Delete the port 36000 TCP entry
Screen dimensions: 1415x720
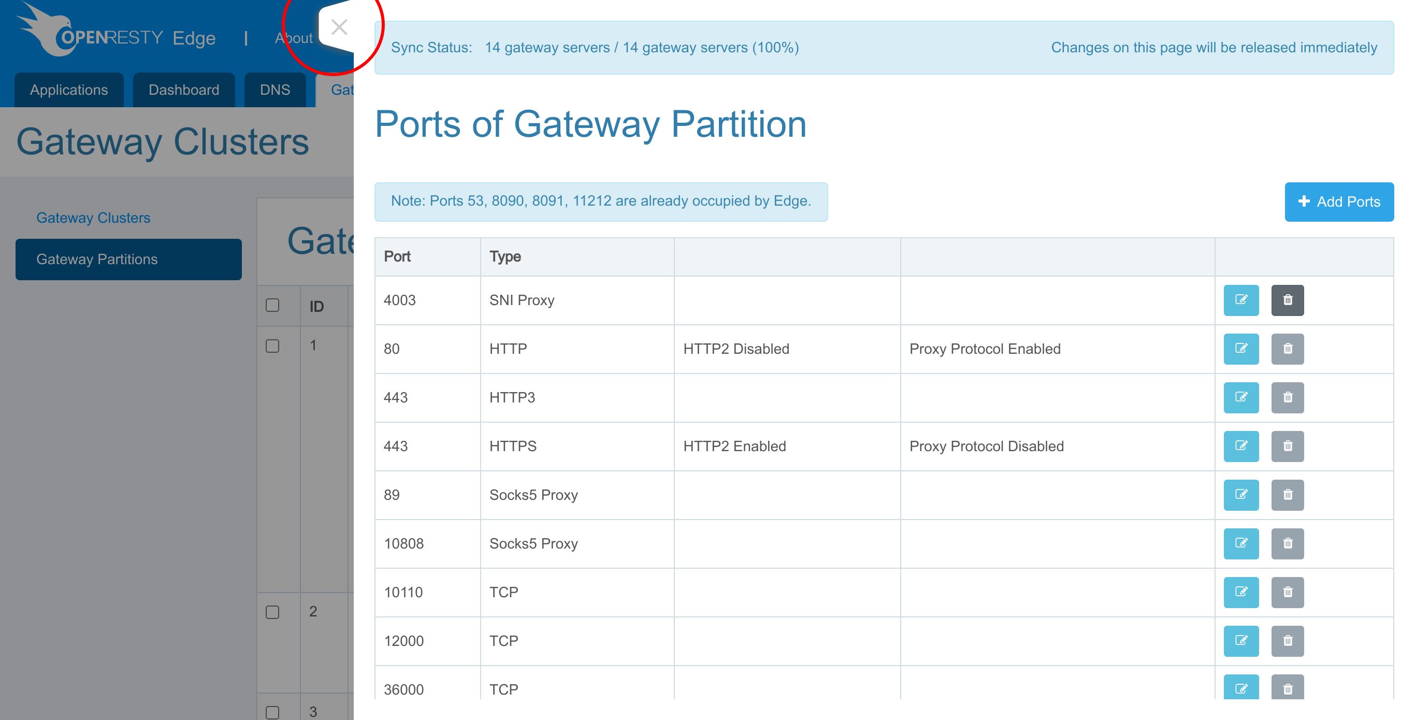tap(1287, 687)
